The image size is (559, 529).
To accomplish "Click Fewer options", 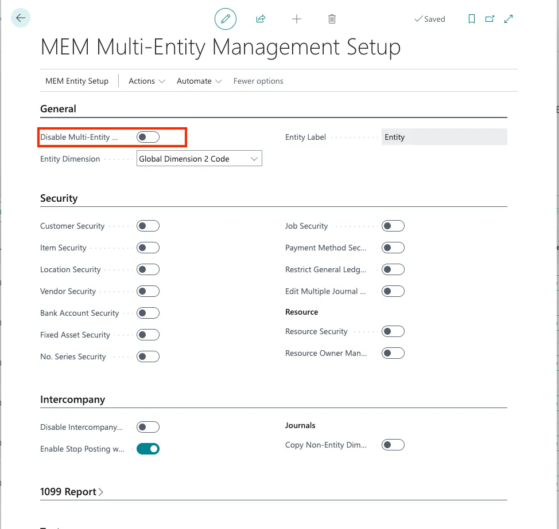I will [x=258, y=81].
